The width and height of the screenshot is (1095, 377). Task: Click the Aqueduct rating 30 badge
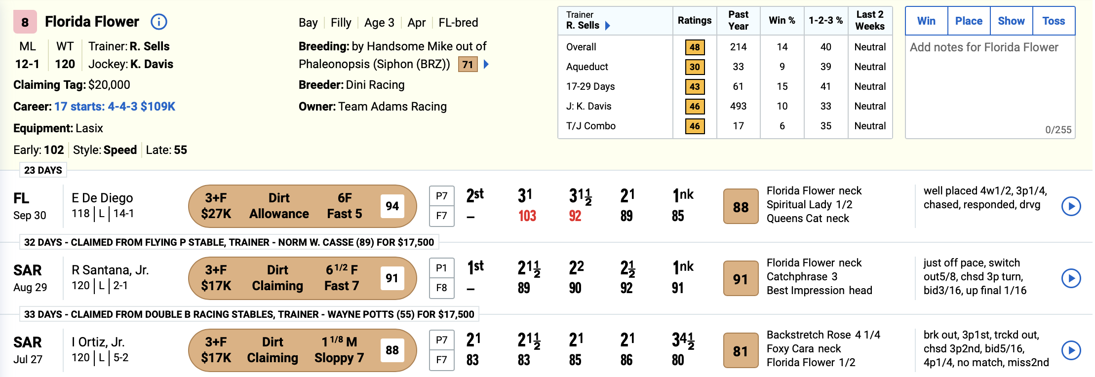[x=695, y=67]
